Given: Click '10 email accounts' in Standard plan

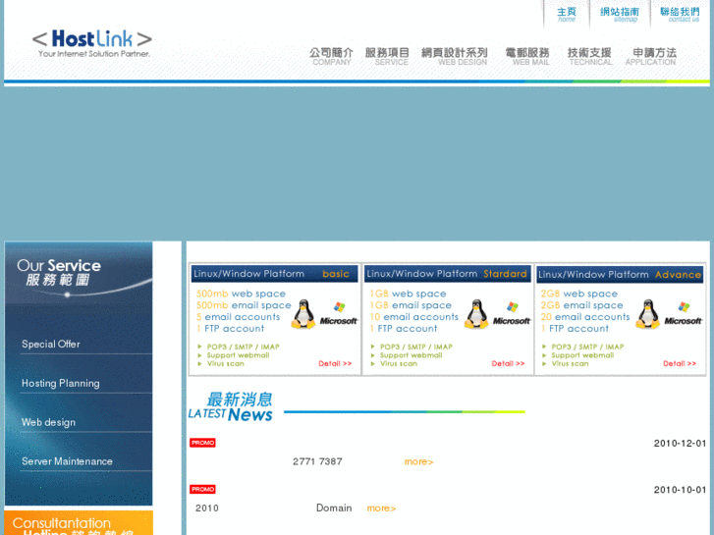Looking at the screenshot, I should click(x=413, y=317).
